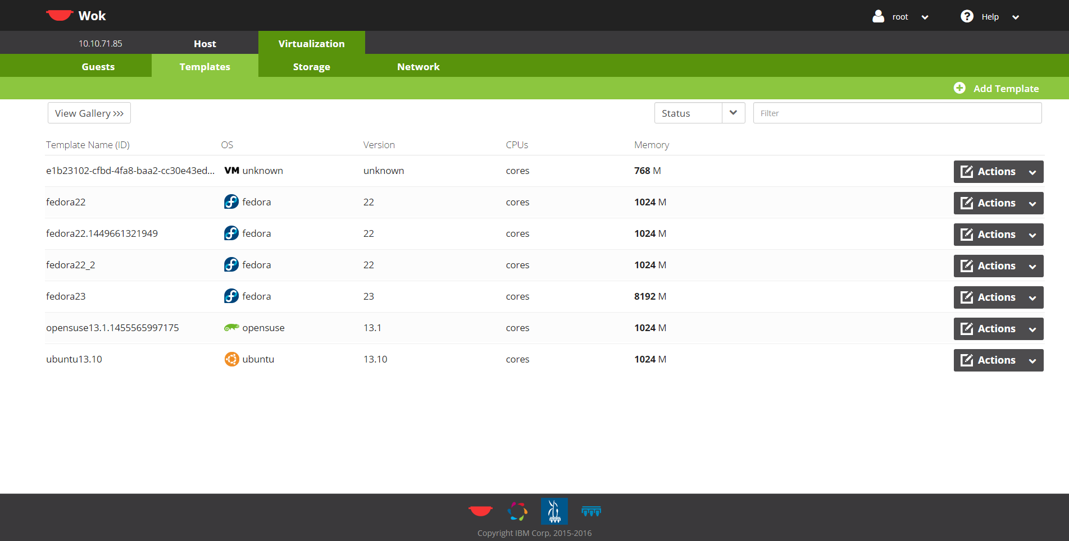
Task: Click the light blue connector icon in footer
Action: (591, 511)
